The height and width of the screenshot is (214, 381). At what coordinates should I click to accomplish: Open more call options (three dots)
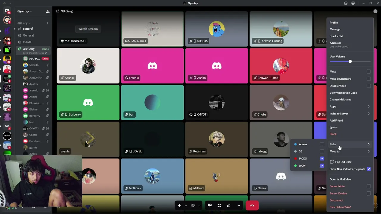pyautogui.click(x=238, y=205)
